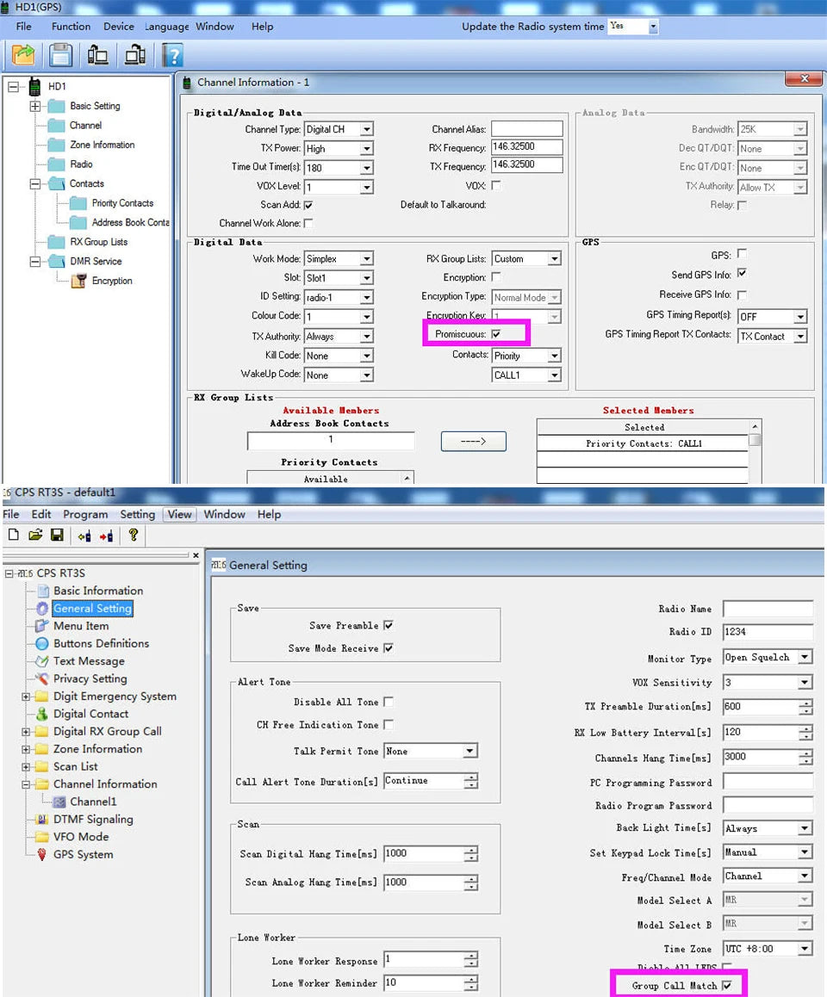
Task: Open the TX Power dropdown
Action: click(366, 149)
